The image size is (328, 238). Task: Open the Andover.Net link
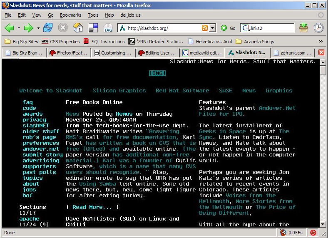tap(277, 108)
